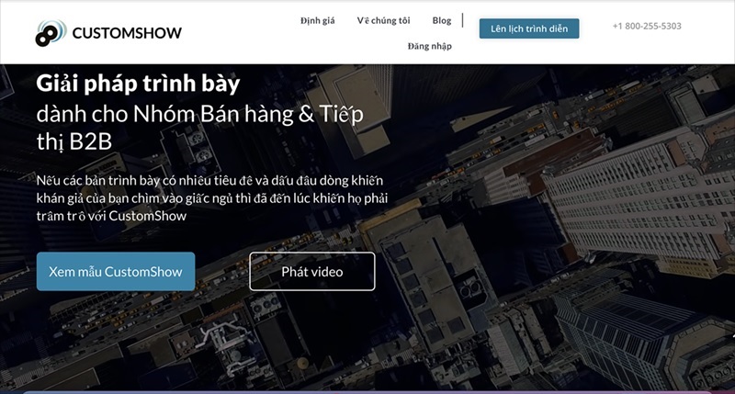735x394 pixels.
Task: Click the vertical divider after Blog
Action: coord(463,20)
